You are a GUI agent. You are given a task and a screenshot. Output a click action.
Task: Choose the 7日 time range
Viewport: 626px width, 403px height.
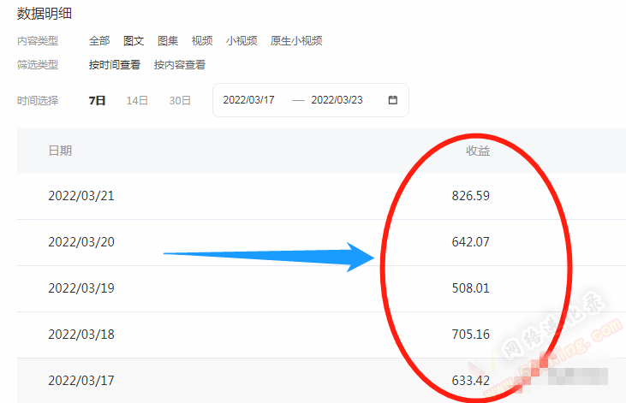click(x=97, y=101)
